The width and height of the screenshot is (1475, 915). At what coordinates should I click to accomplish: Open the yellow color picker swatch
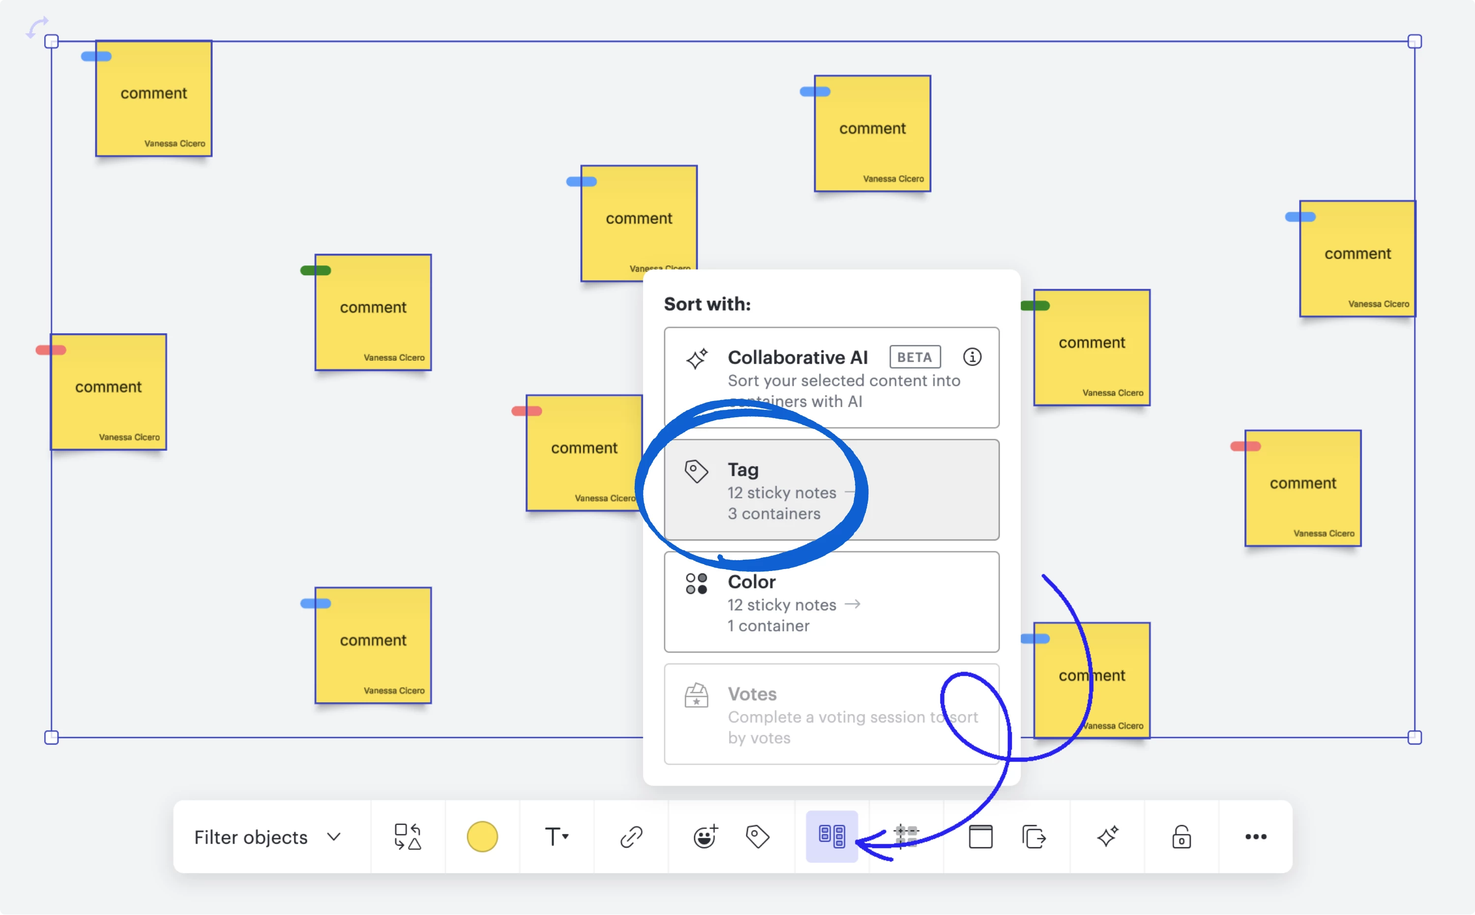pyautogui.click(x=482, y=837)
